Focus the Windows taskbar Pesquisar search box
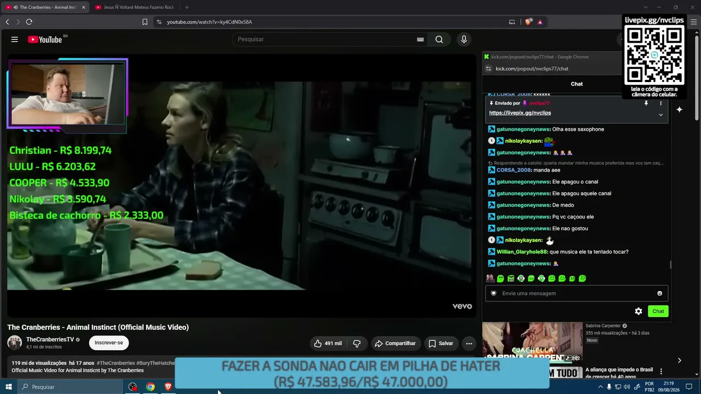This screenshot has height=394, width=701. pyautogui.click(x=70, y=387)
